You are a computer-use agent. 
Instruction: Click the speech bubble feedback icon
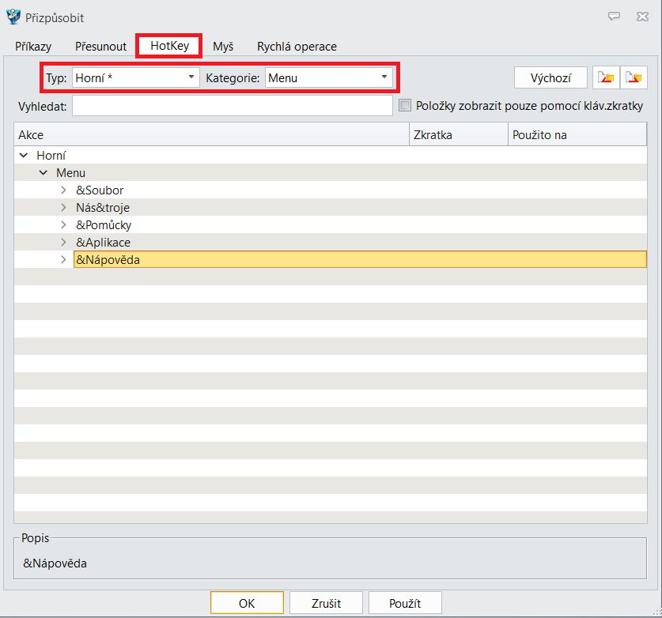(614, 17)
